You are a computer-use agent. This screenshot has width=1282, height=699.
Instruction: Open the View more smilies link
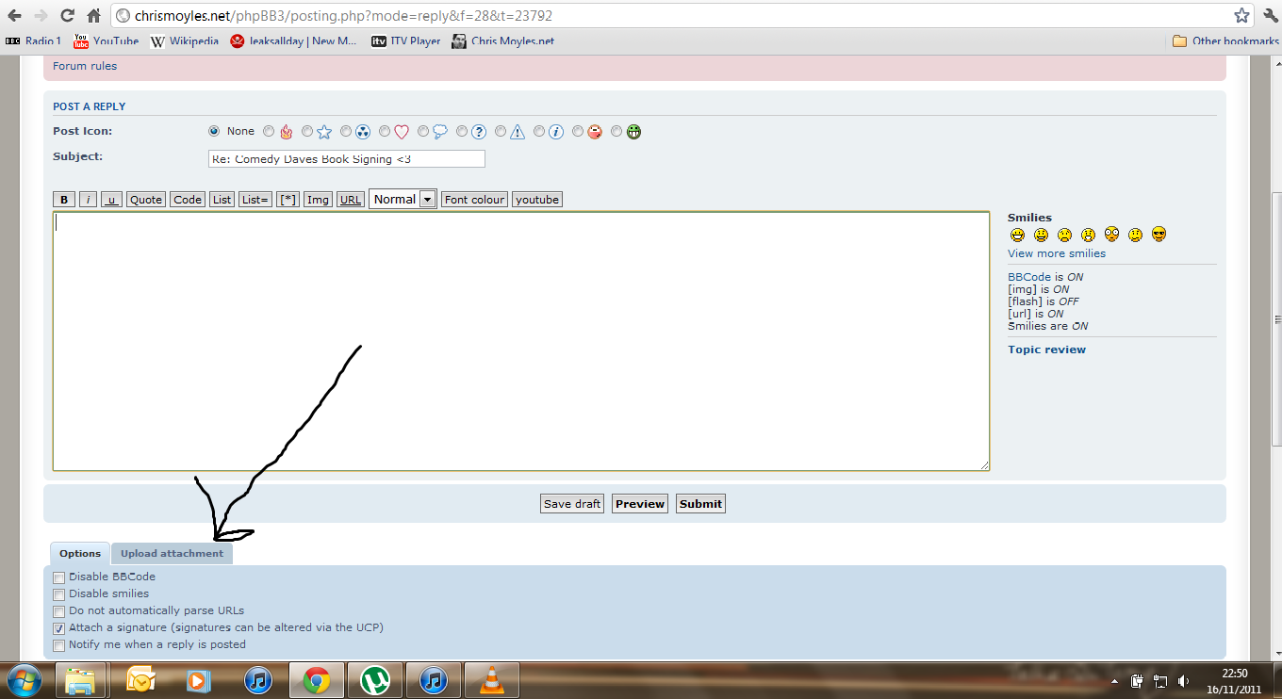[1056, 253]
